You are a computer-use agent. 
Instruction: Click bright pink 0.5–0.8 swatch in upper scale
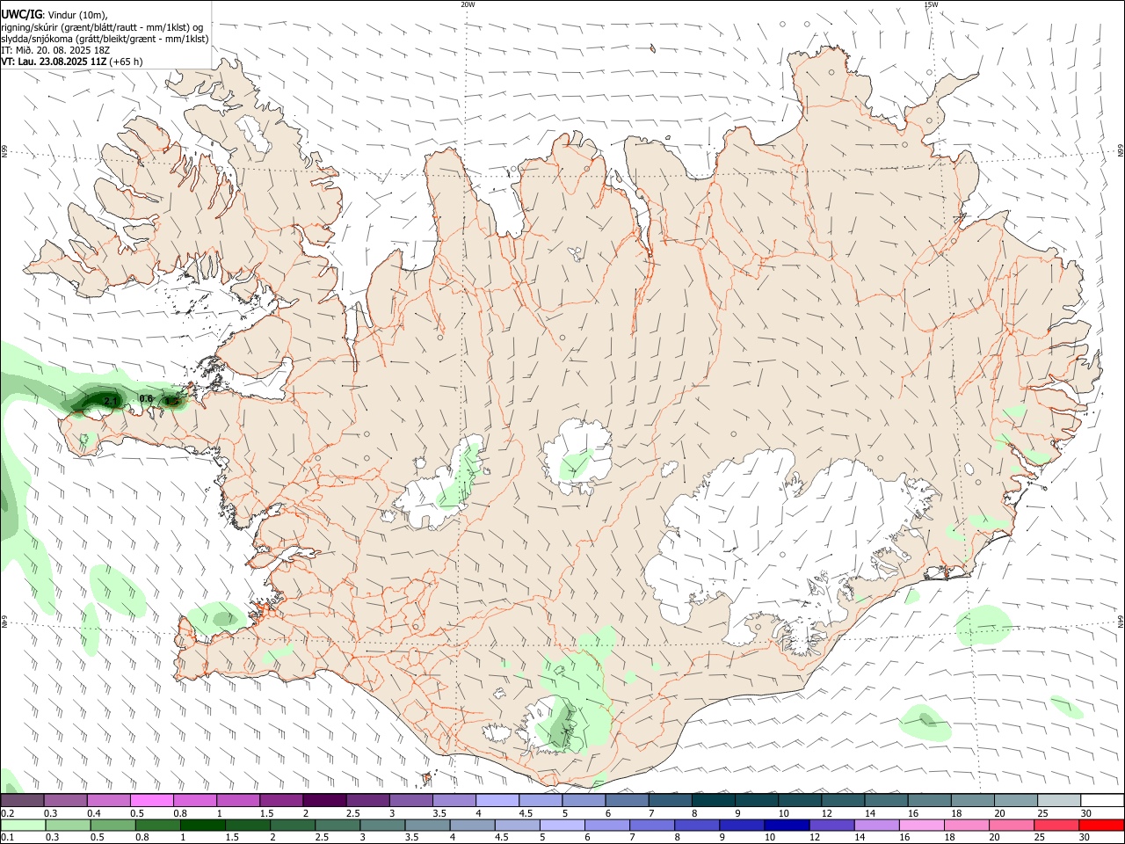(151, 800)
